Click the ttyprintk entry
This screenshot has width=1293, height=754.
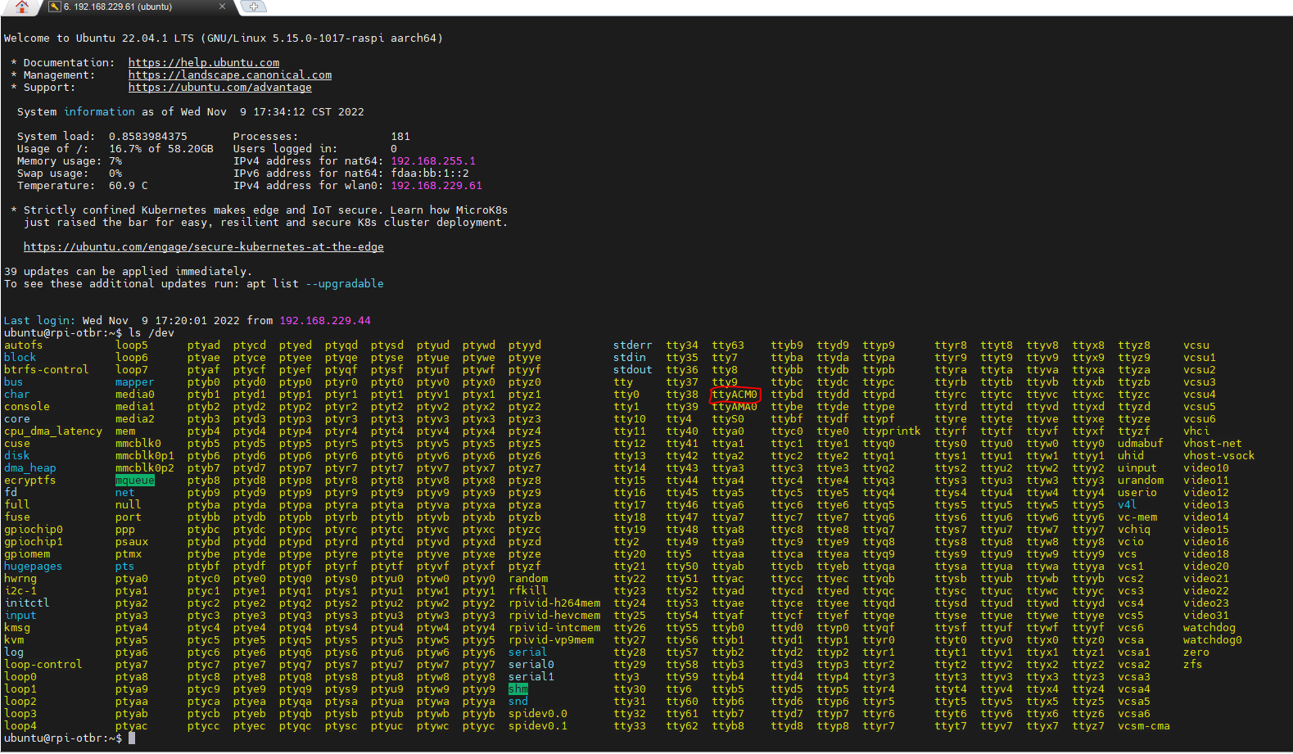tap(892, 431)
